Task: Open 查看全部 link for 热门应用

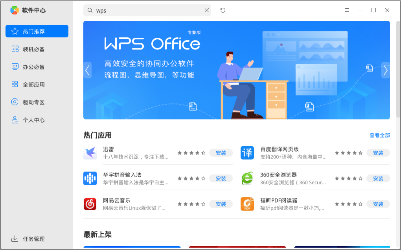Action: click(x=380, y=135)
